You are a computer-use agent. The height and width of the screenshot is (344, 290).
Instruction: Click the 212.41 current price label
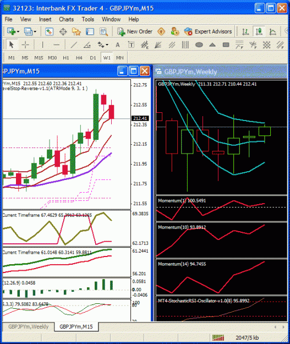pos(140,118)
